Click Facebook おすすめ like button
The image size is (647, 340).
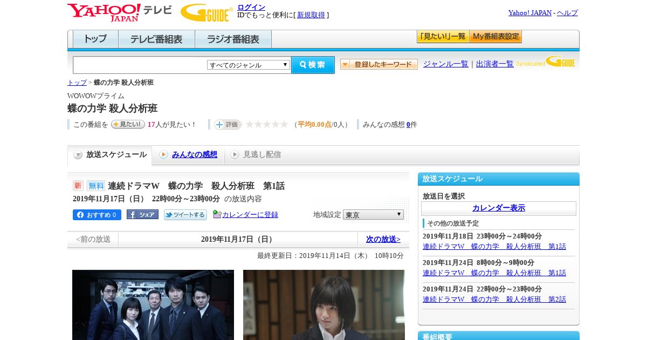point(97,215)
